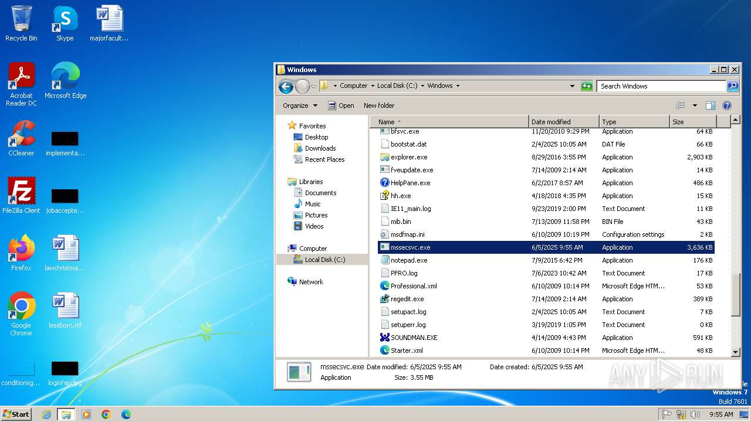Open Acrobat Reader DC desktop shortcut
Screen dimensions: 751x422
tap(21, 84)
